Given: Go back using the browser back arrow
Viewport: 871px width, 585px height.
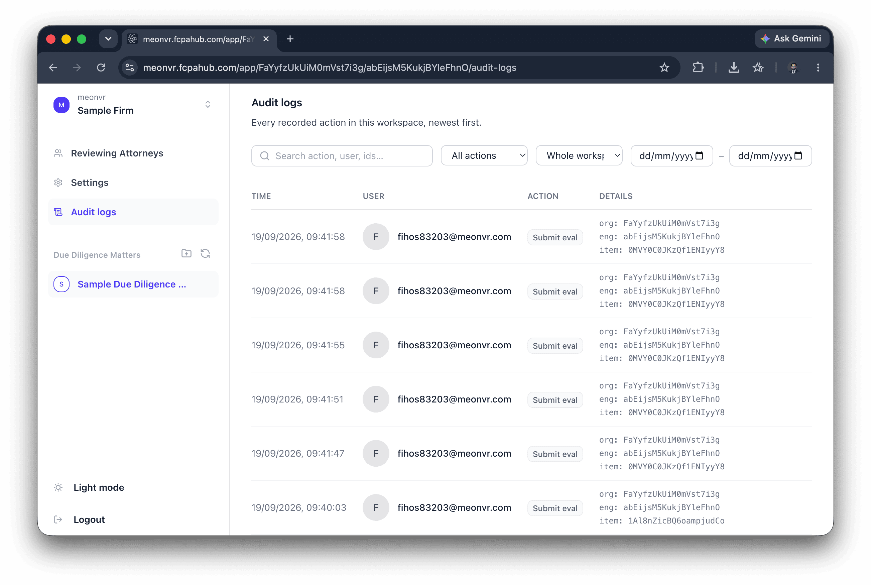Looking at the screenshot, I should [53, 68].
